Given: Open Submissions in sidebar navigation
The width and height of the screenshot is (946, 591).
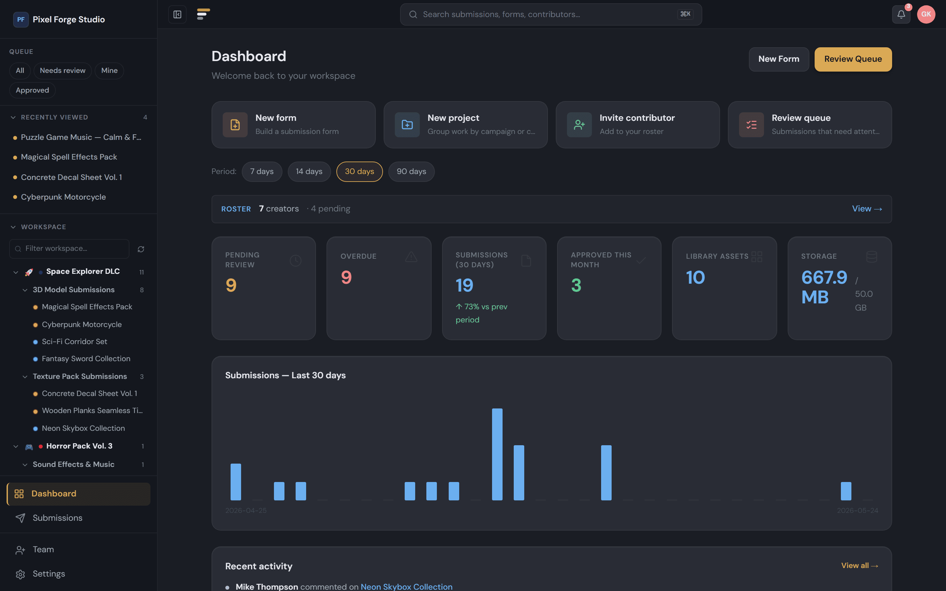Looking at the screenshot, I should [x=79, y=518].
